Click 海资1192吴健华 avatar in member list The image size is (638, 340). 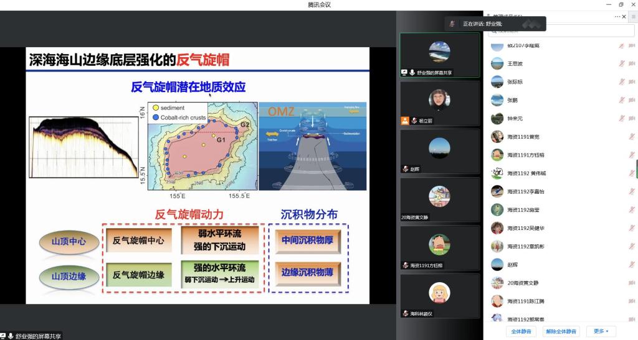click(497, 228)
